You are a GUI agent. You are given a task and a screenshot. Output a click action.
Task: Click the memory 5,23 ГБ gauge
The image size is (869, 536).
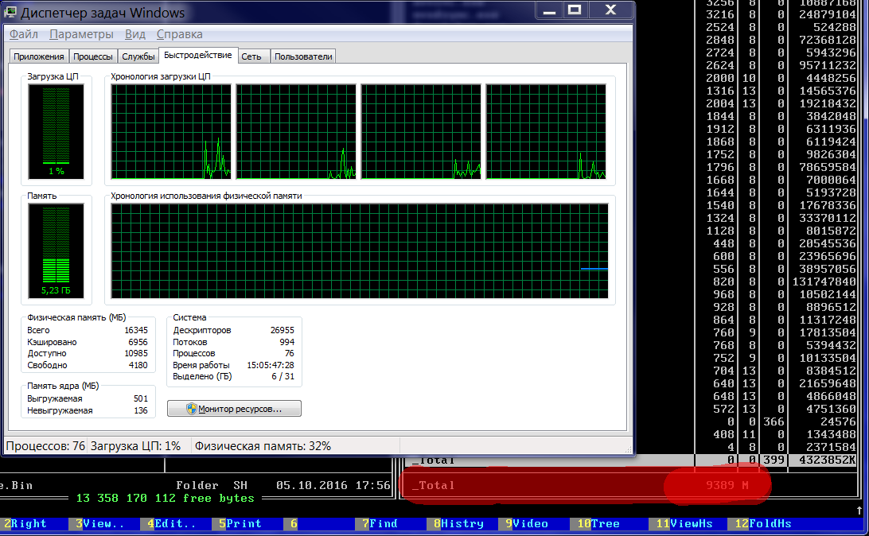click(x=56, y=251)
